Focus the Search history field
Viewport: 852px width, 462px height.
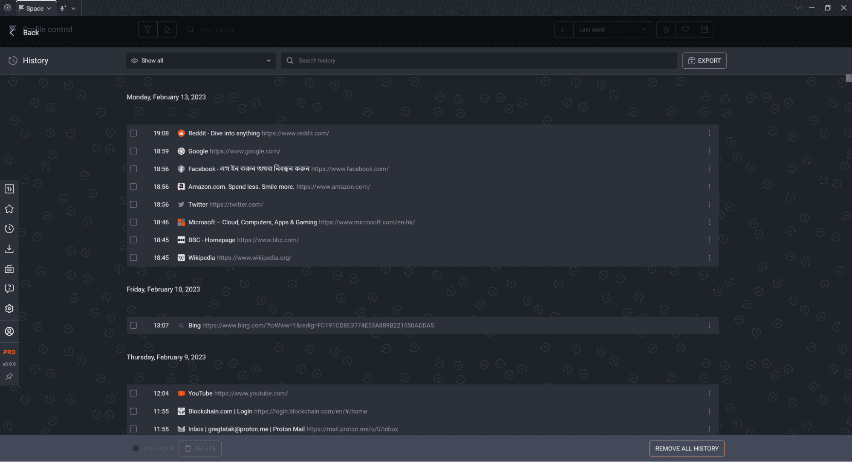[479, 61]
